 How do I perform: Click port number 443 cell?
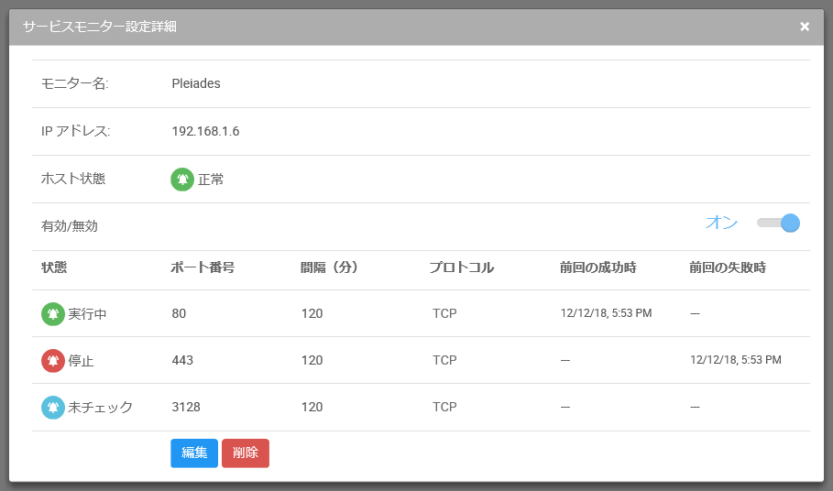[182, 360]
